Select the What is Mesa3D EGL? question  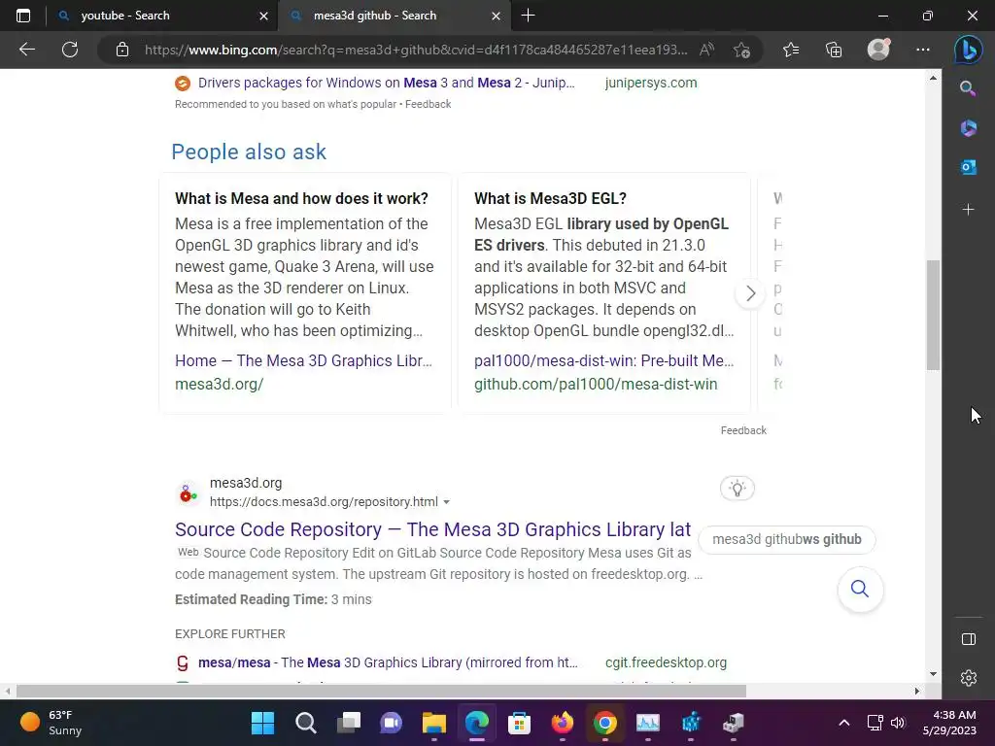(550, 198)
